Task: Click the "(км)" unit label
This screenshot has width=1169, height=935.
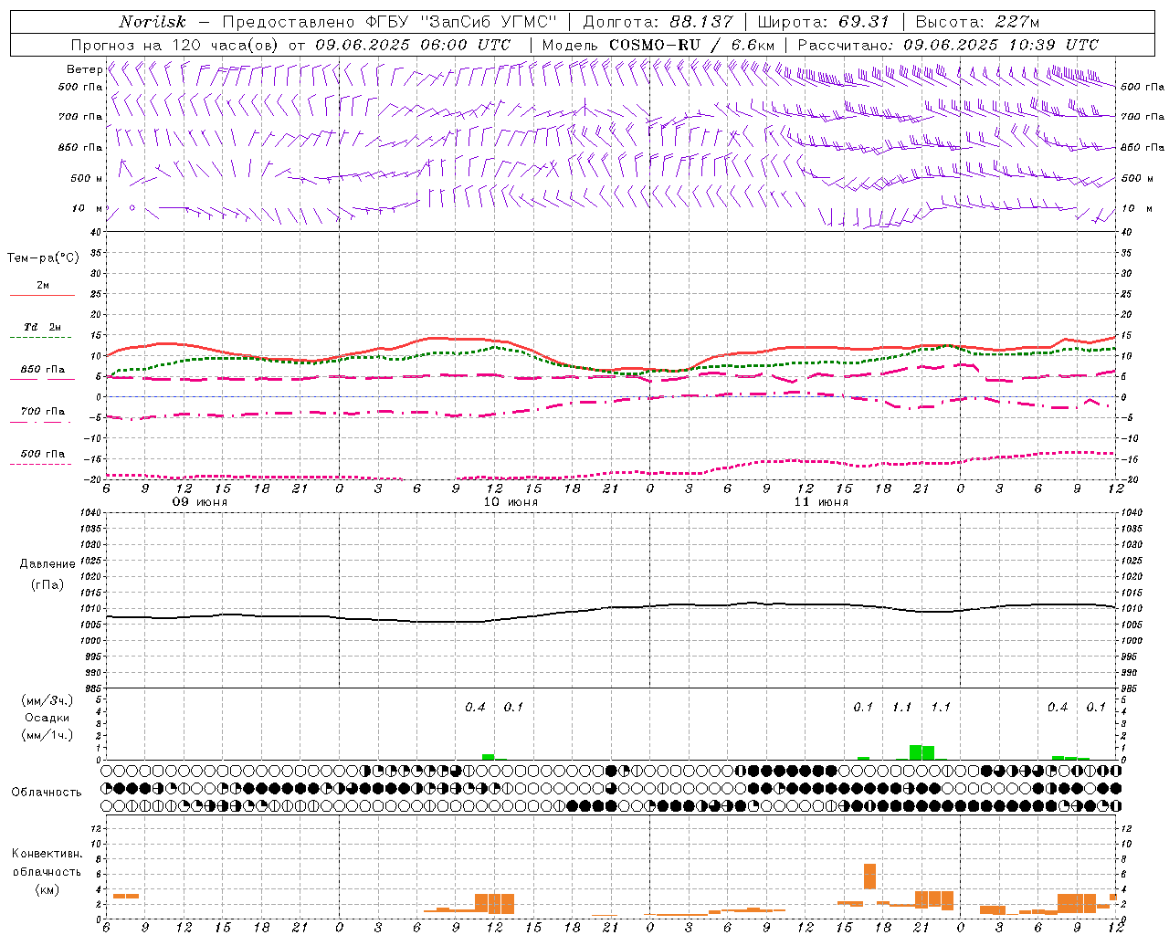Action: (x=47, y=889)
